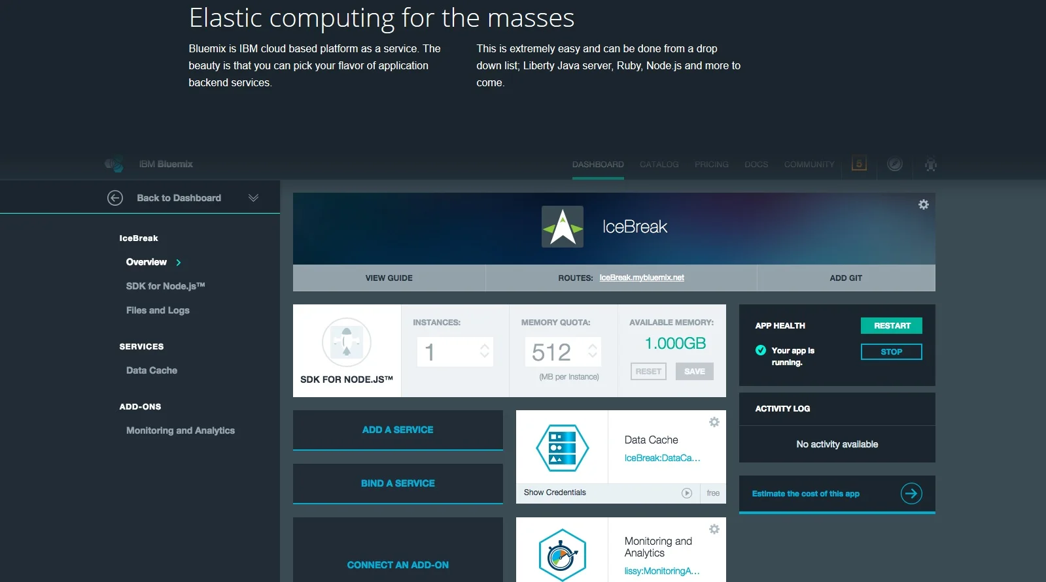
Task: Open the lissy:MonitoringA... link
Action: (662, 571)
